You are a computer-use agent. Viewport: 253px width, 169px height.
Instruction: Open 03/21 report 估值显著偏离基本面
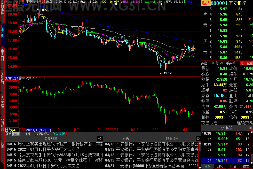(152, 166)
